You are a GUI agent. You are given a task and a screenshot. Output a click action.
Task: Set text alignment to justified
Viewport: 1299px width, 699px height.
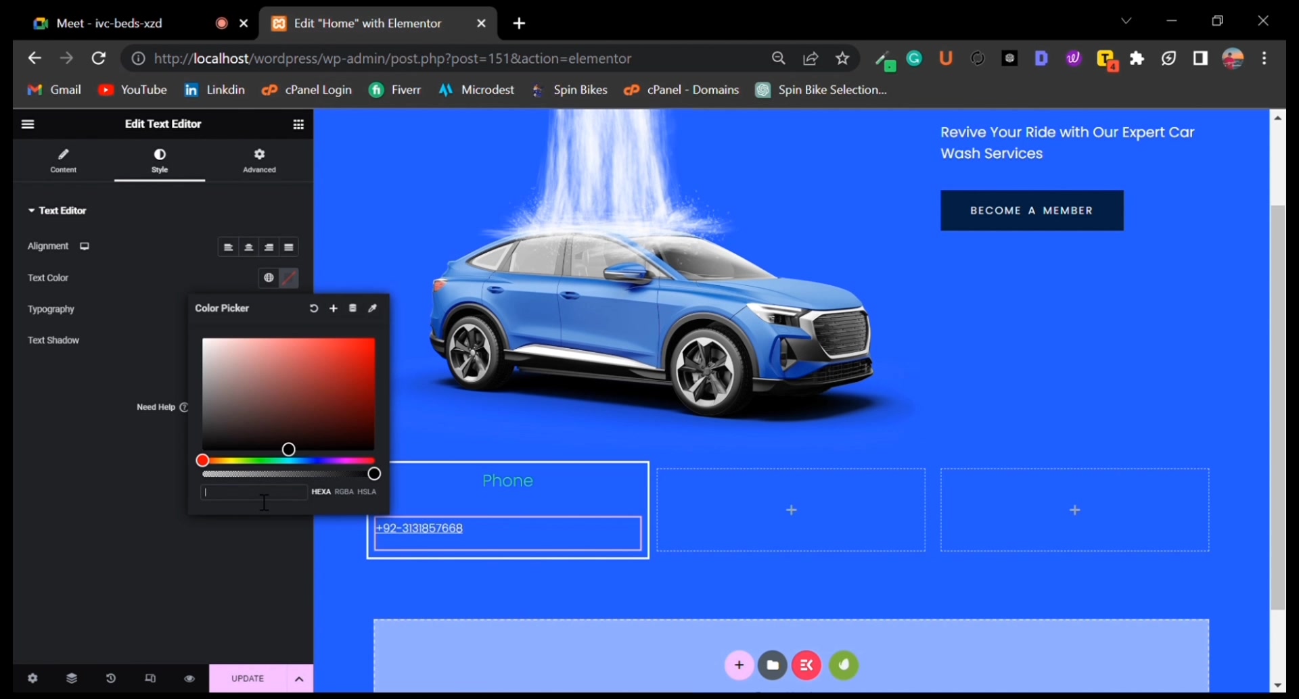(x=289, y=247)
